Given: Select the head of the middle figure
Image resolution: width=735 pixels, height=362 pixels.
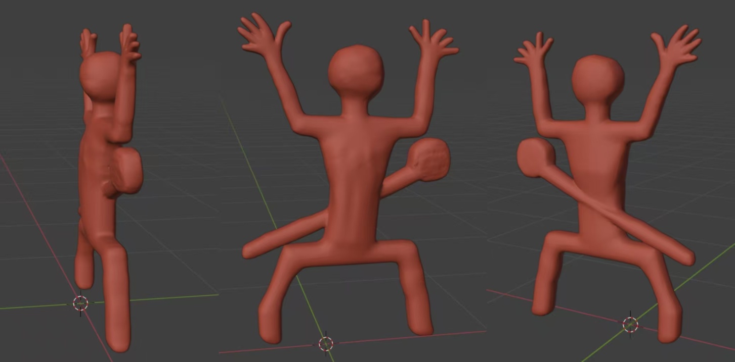Looking at the screenshot, I should pos(356,71).
